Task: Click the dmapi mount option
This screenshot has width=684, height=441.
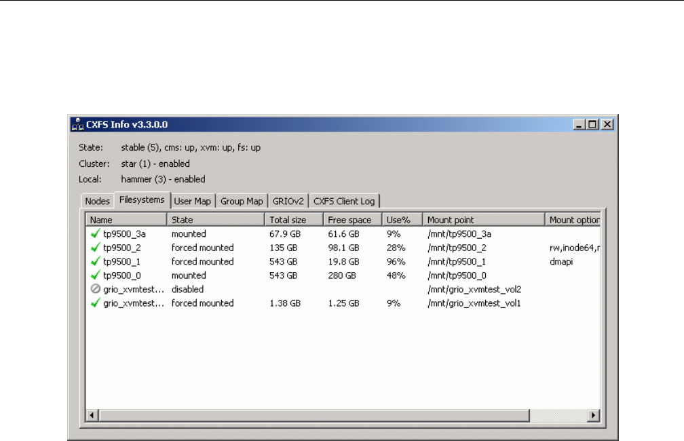Action: coord(561,262)
